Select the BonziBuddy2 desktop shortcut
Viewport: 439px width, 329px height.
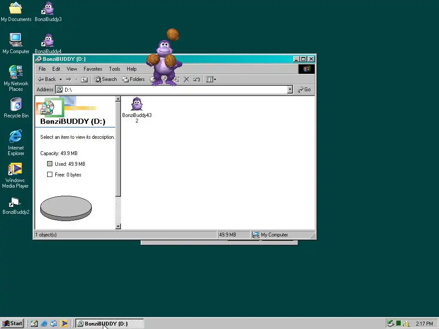pyautogui.click(x=16, y=206)
